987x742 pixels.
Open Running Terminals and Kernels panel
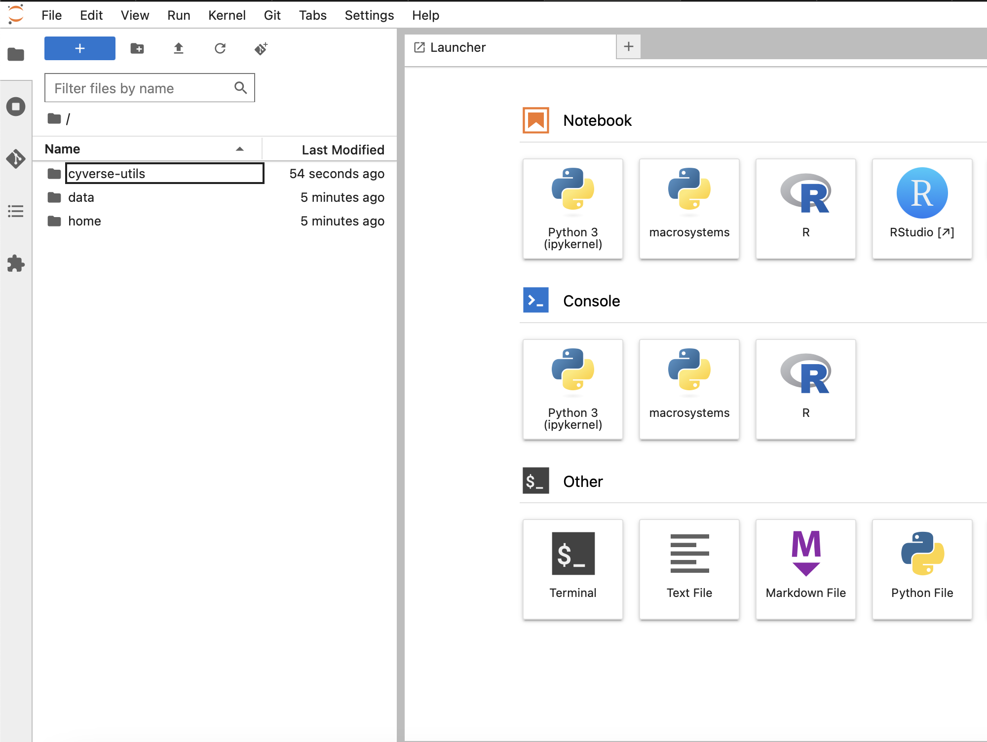(x=16, y=107)
